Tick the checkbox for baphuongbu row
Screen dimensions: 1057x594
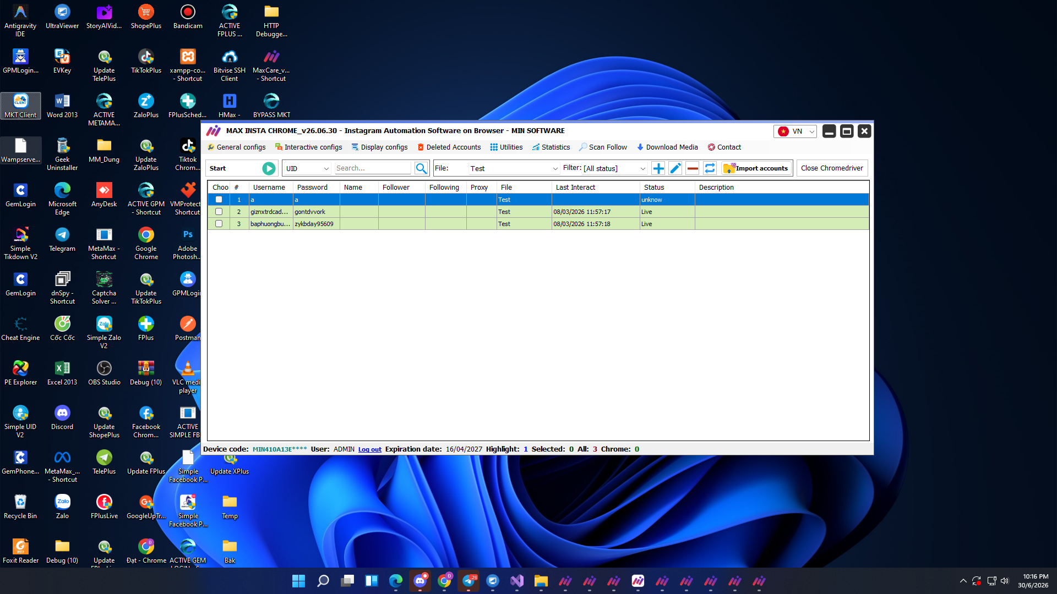(x=219, y=224)
